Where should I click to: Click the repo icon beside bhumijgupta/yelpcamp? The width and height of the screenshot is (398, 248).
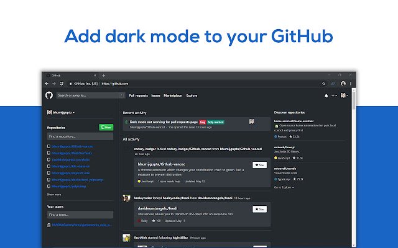click(49, 186)
